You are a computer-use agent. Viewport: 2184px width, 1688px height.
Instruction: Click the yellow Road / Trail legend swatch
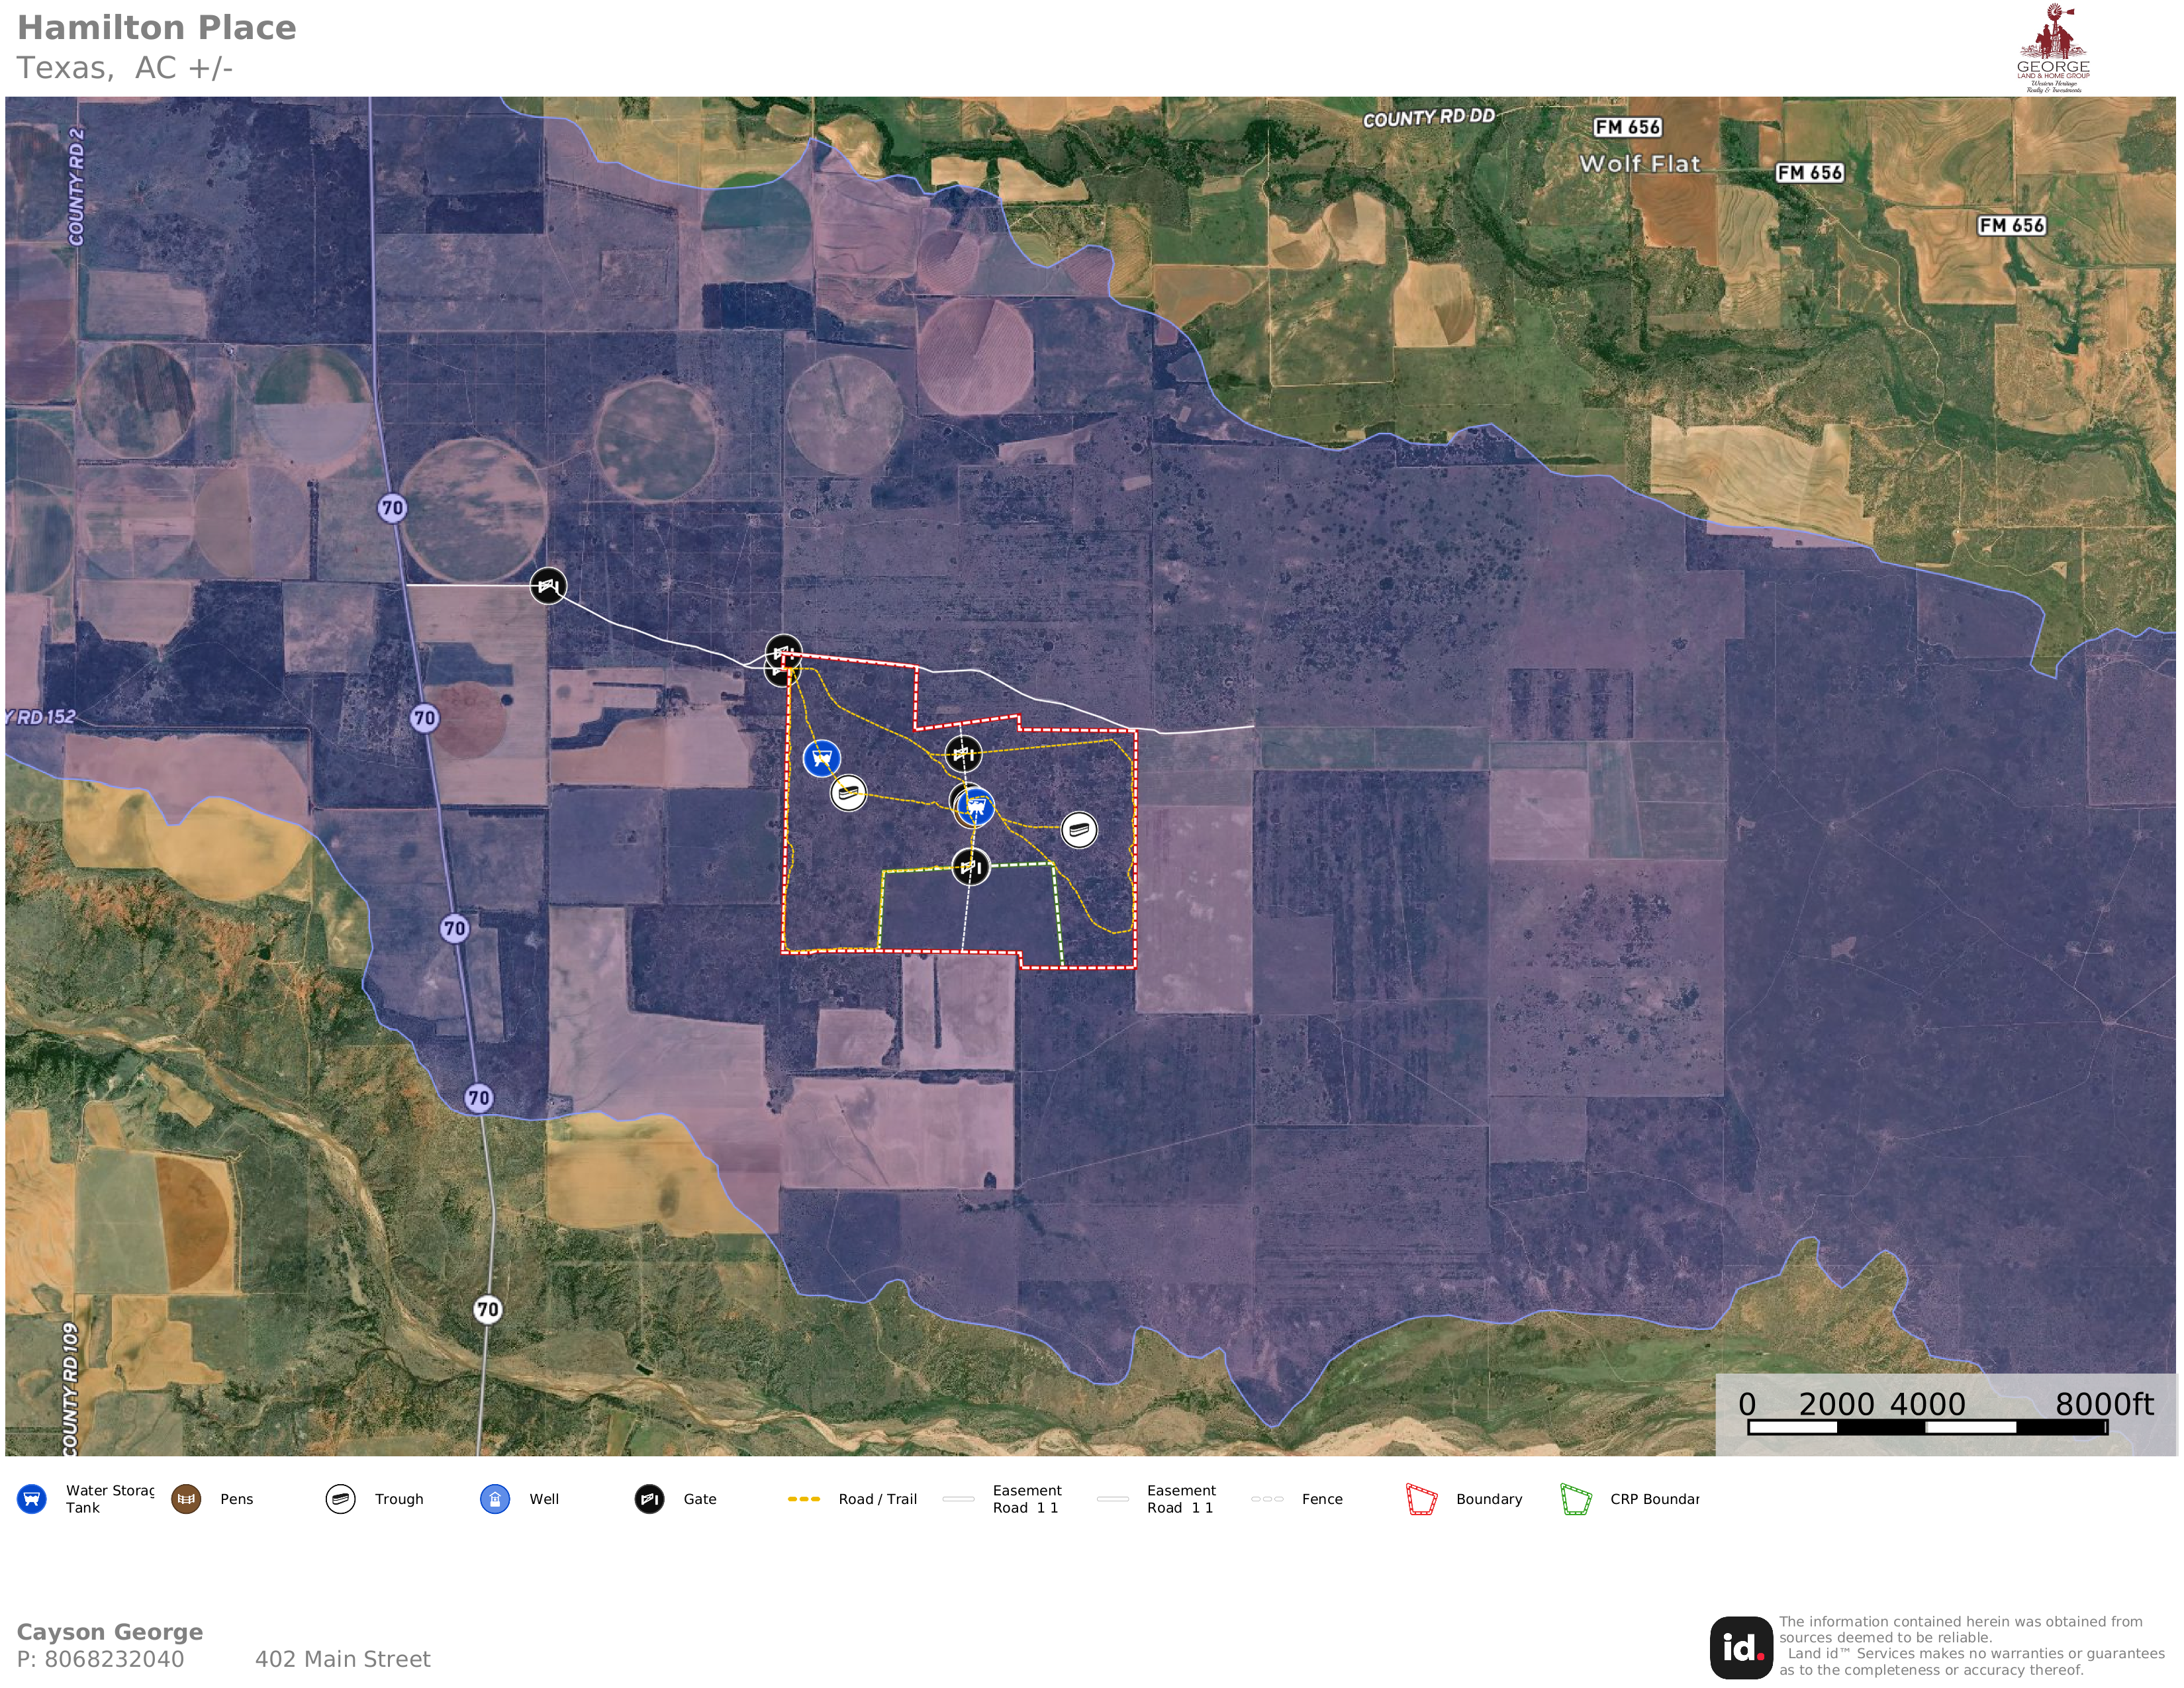(804, 1499)
